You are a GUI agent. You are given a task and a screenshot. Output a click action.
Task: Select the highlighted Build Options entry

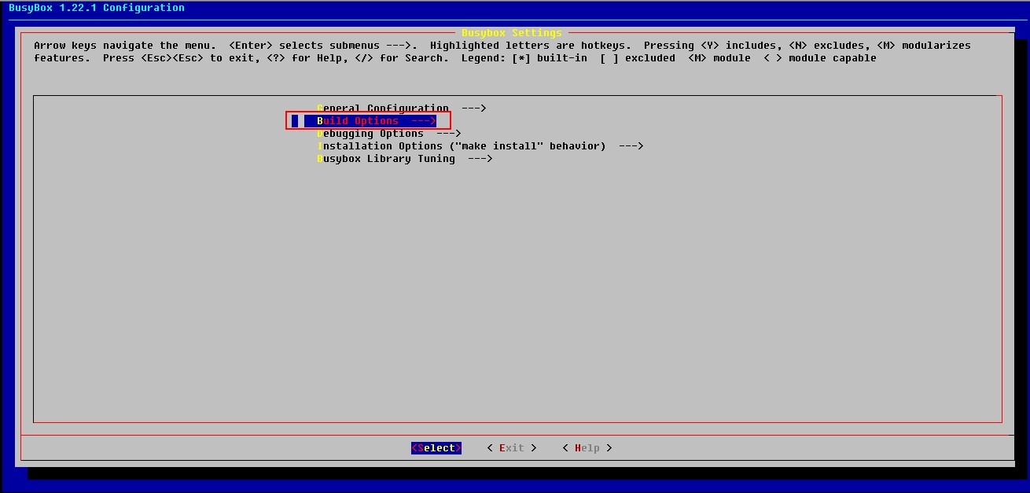[x=358, y=121]
